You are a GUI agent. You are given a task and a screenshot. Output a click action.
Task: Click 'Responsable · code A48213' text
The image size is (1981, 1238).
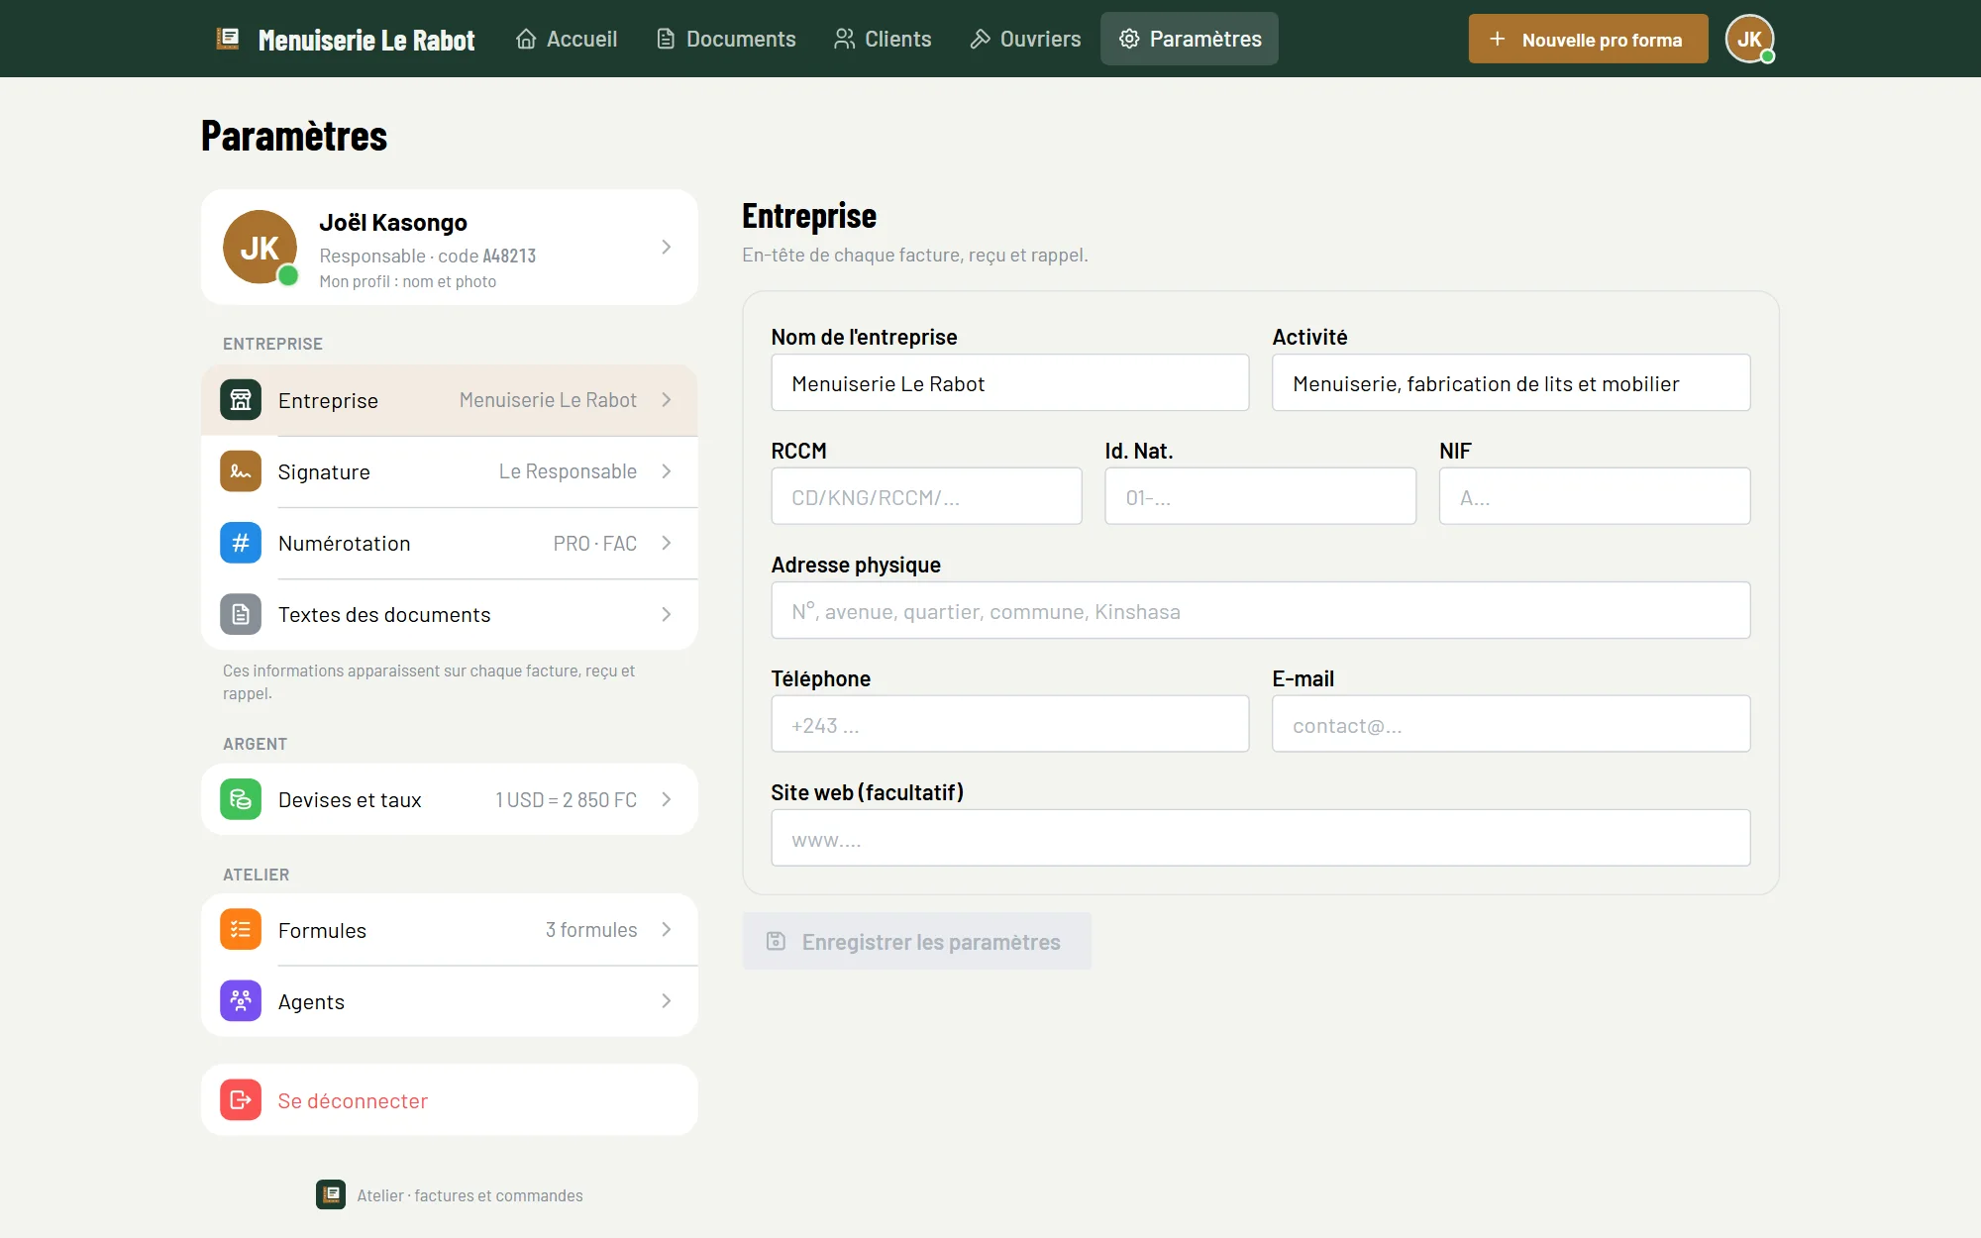click(427, 256)
